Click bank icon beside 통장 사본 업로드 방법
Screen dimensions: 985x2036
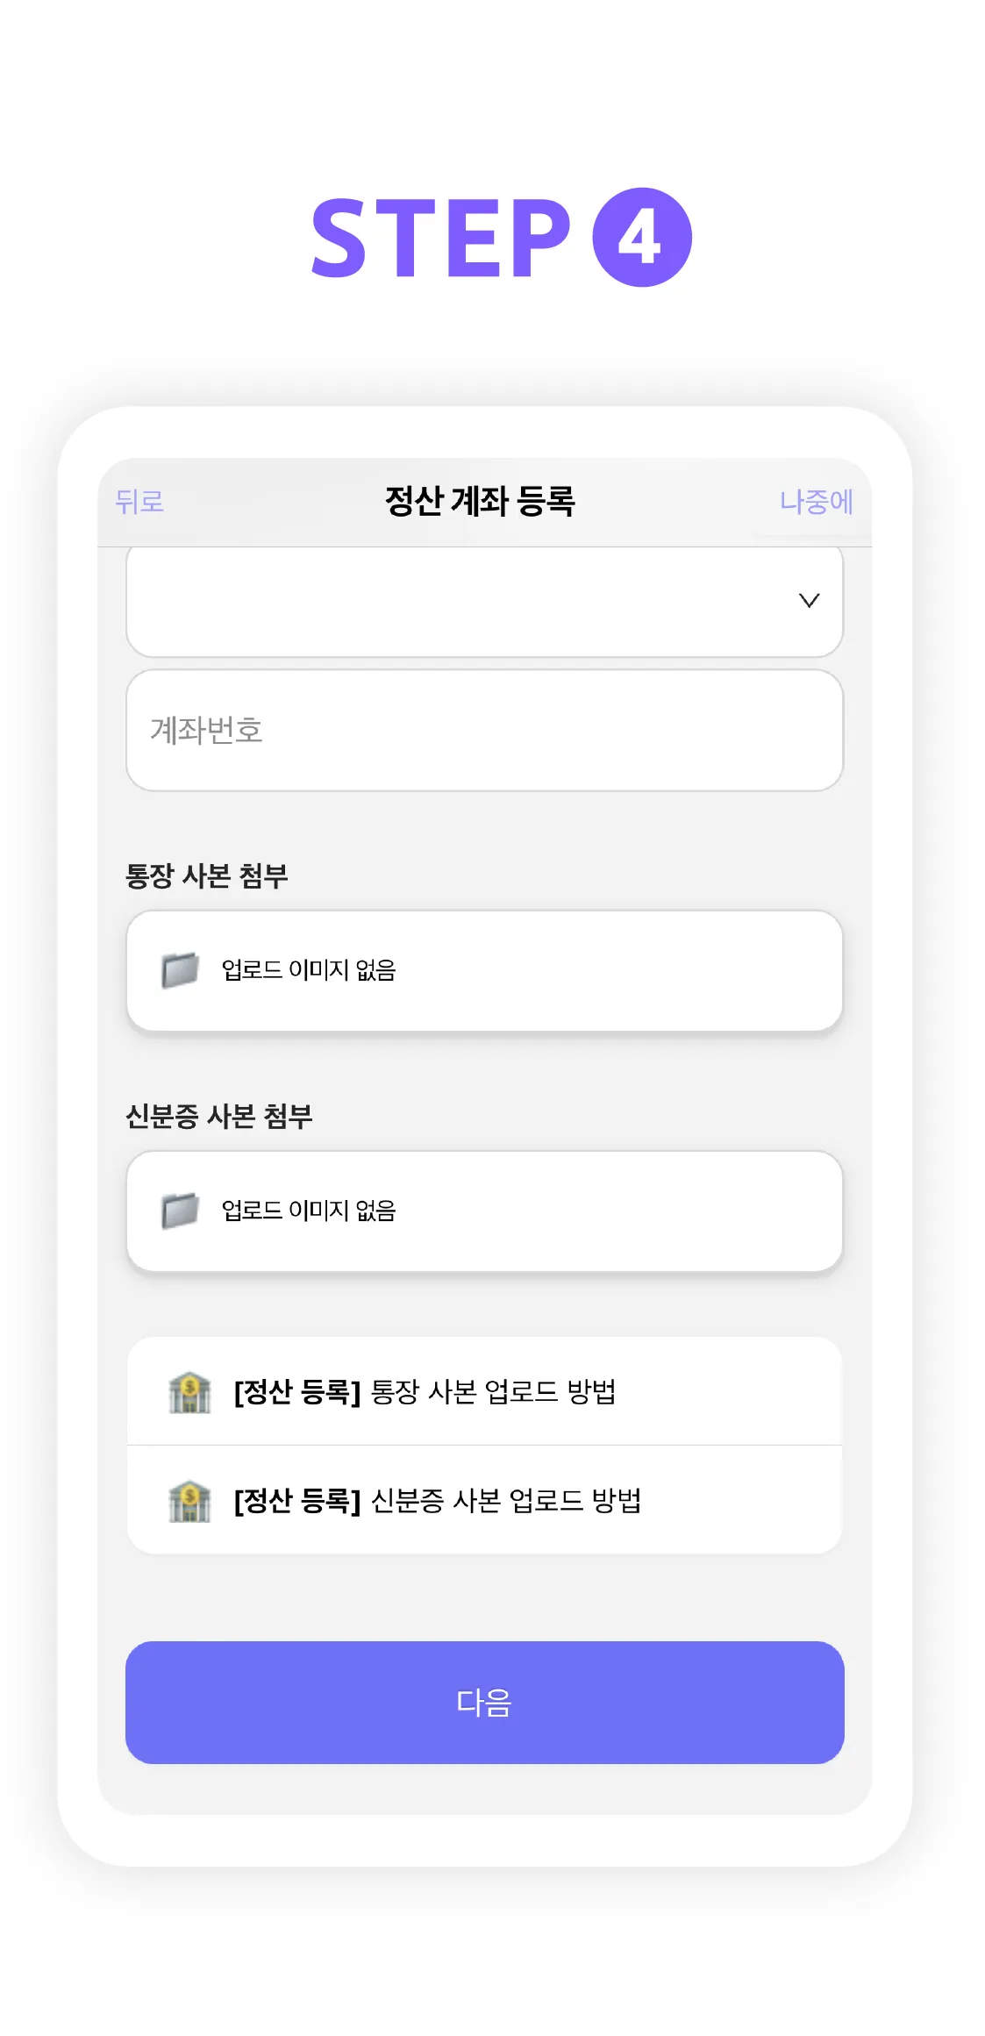(189, 1392)
